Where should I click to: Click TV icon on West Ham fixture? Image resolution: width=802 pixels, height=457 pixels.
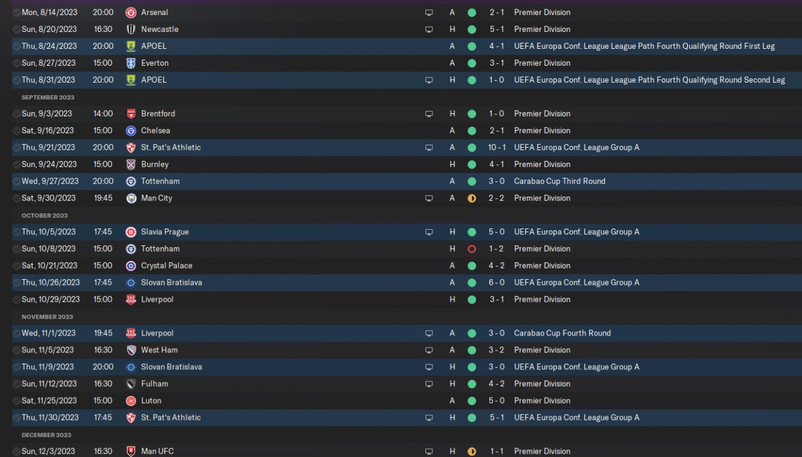[429, 351]
